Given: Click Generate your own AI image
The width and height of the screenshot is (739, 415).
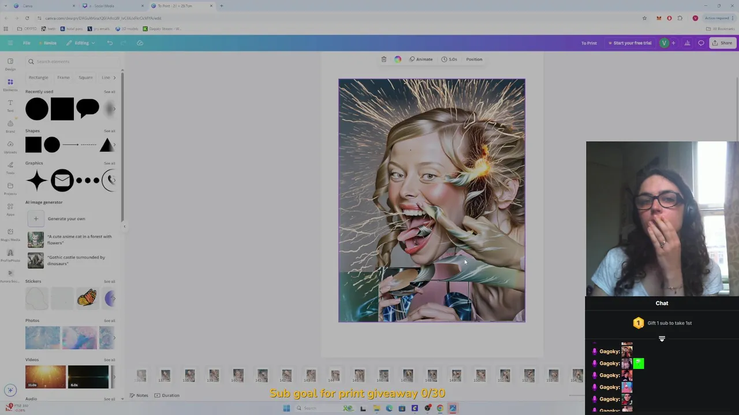Looking at the screenshot, I should [58, 218].
